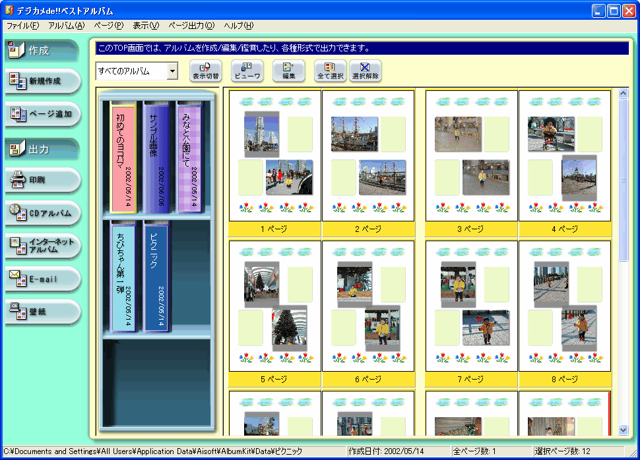Select the 初めてのヨコハマ album on the shelf
The height and width of the screenshot is (460, 640).
123,157
